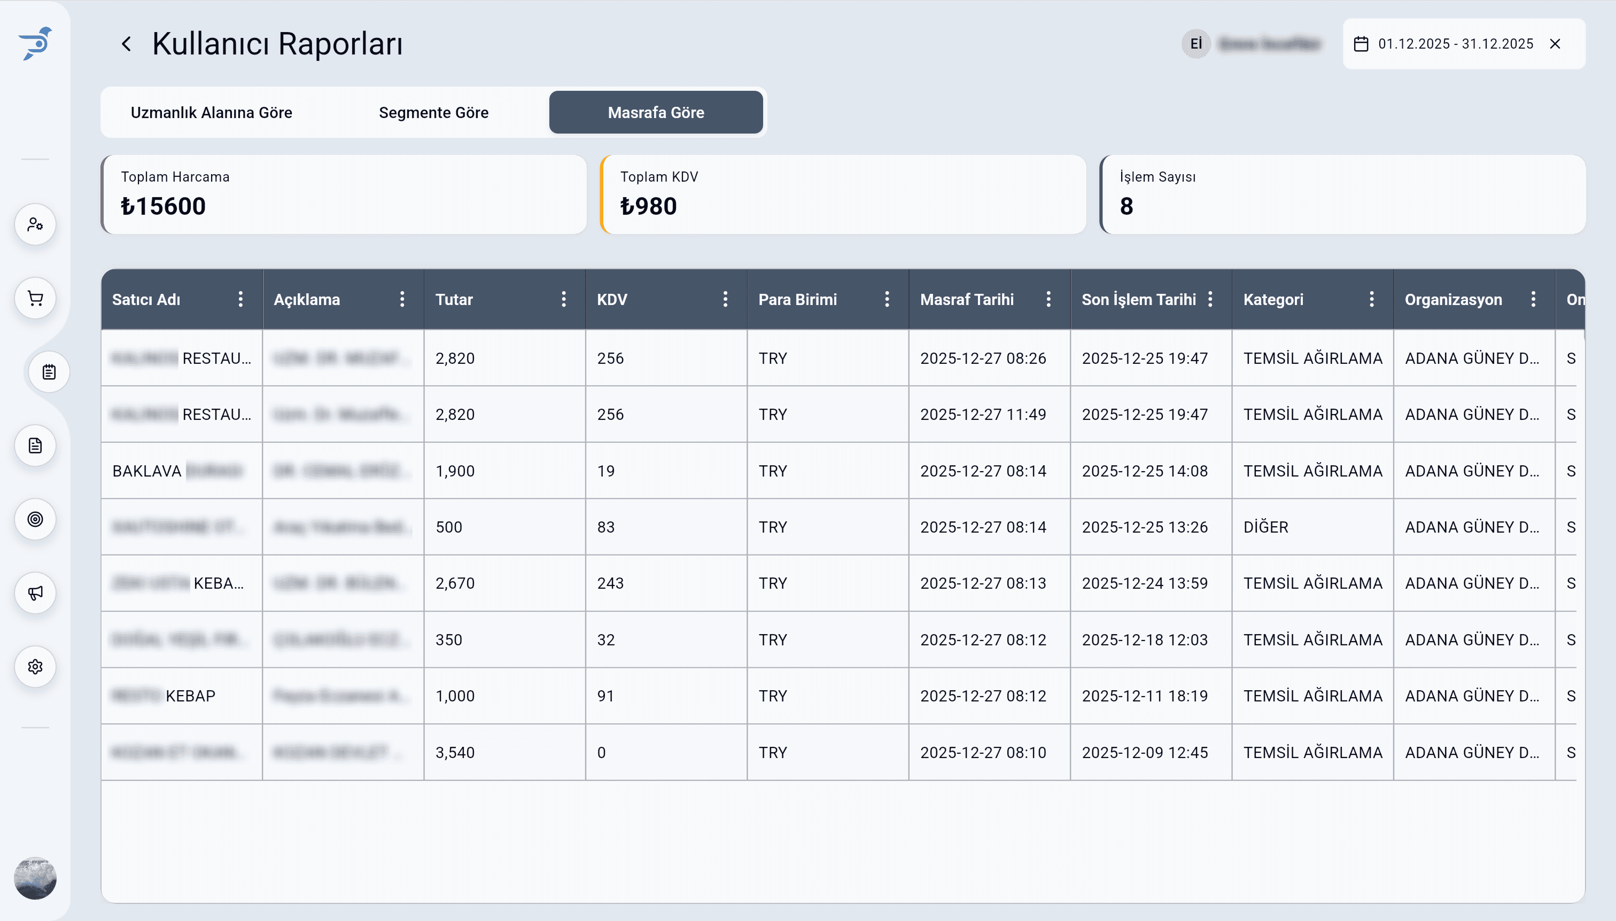Click the target goals sidebar icon
Screen dimensions: 1616x921
click(35, 519)
